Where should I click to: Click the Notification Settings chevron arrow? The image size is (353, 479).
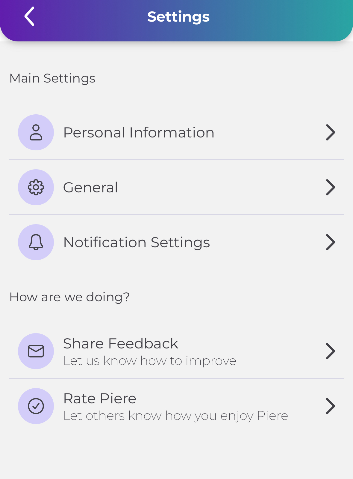coord(330,242)
